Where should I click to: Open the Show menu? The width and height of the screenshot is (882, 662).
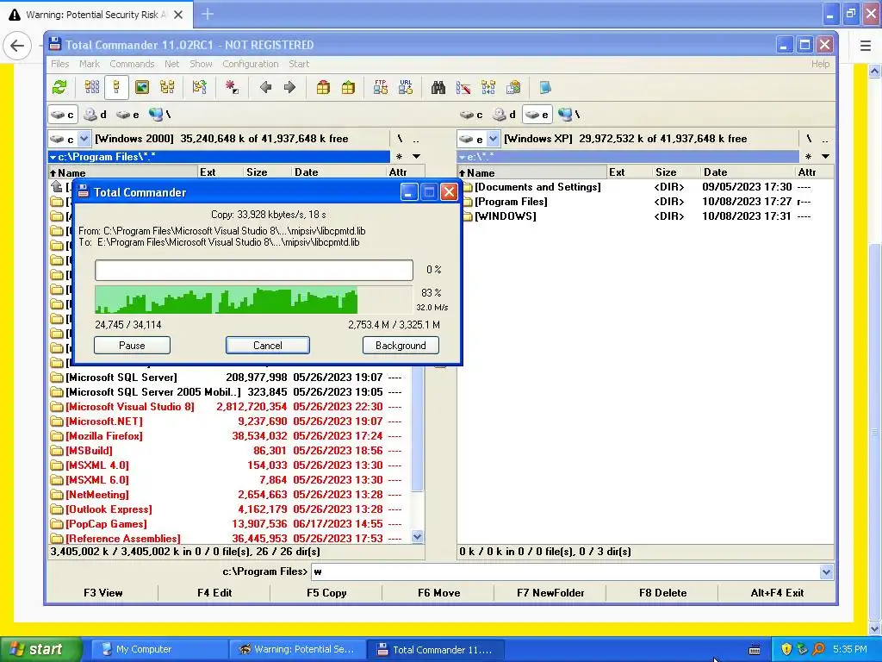coord(201,64)
